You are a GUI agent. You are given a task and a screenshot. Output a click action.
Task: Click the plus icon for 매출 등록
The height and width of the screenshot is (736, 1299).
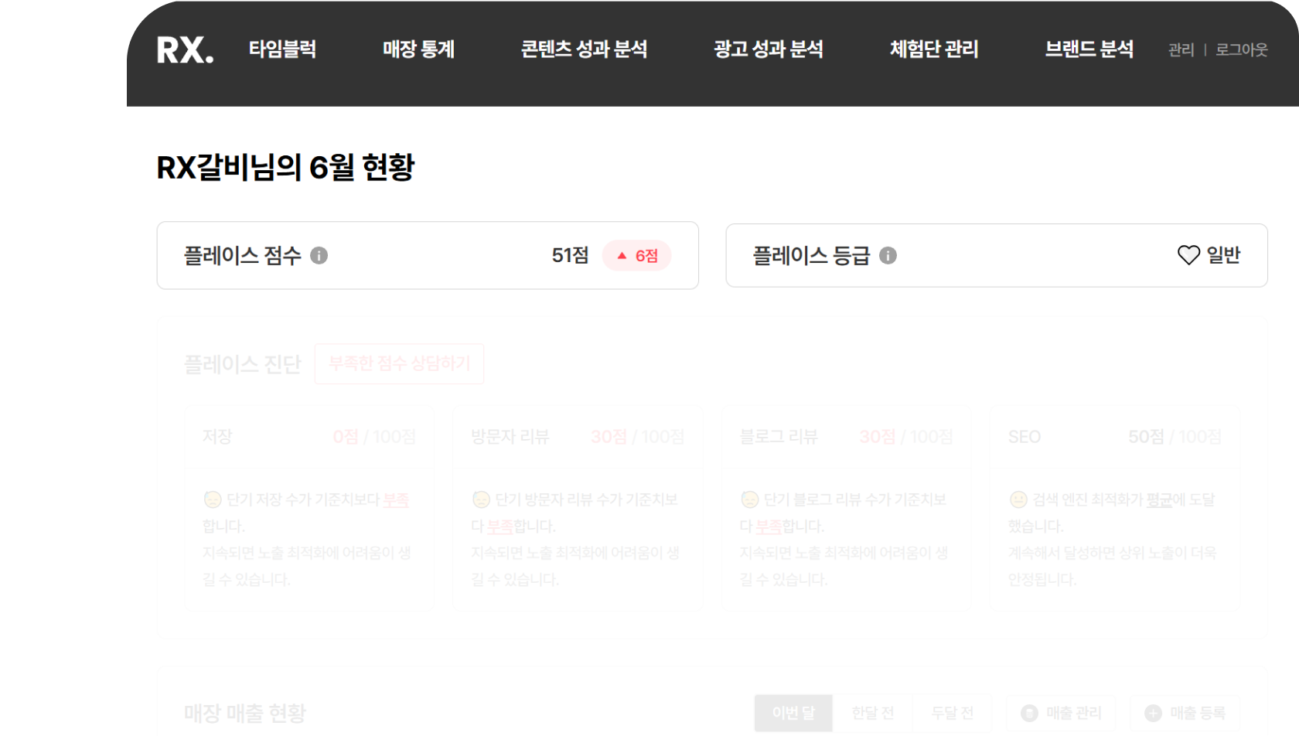pyautogui.click(x=1153, y=713)
